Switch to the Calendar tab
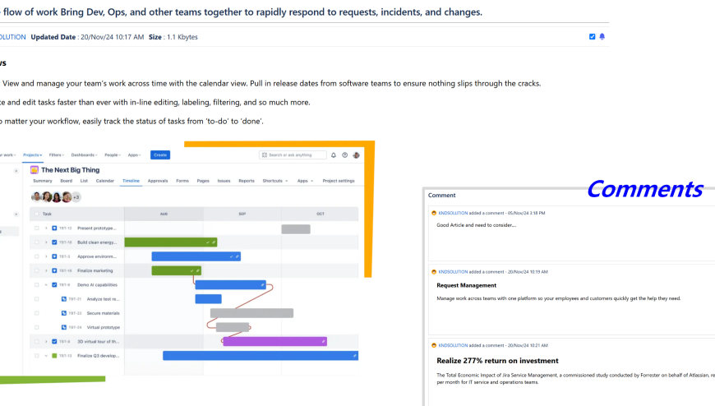Image resolution: width=715 pixels, height=406 pixels. tap(105, 181)
